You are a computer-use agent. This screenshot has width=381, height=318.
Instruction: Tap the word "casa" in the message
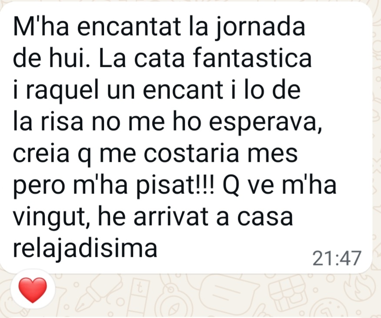coord(265,218)
